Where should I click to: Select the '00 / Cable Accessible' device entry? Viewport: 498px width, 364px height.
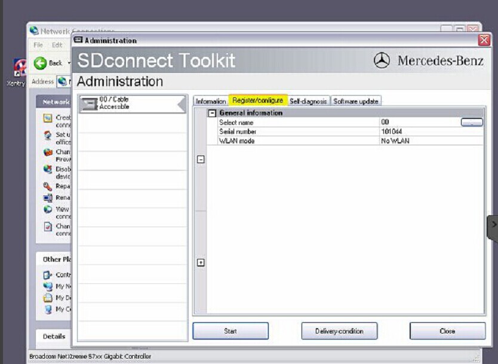tap(133, 104)
